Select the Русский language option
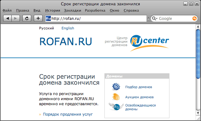Screen dimensions: 201x121 tap(46, 28)
